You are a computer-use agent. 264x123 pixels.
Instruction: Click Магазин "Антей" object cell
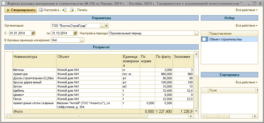pyautogui.click(x=89, y=105)
